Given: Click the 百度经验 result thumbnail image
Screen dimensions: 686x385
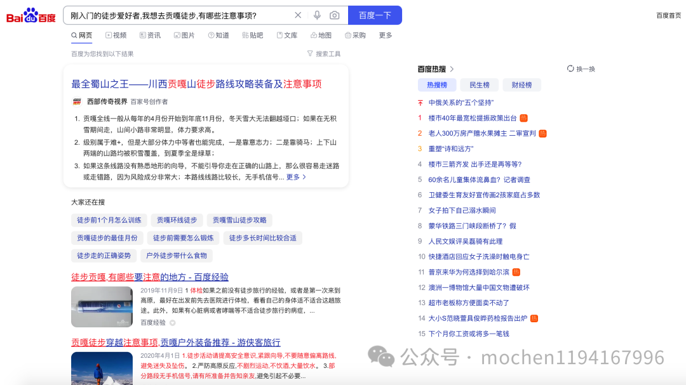Looking at the screenshot, I should [102, 307].
